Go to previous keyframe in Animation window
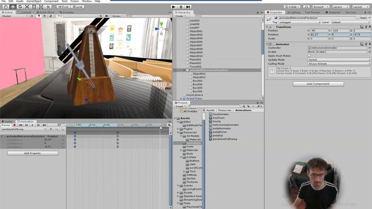The image size is (372, 209). (x=27, y=125)
